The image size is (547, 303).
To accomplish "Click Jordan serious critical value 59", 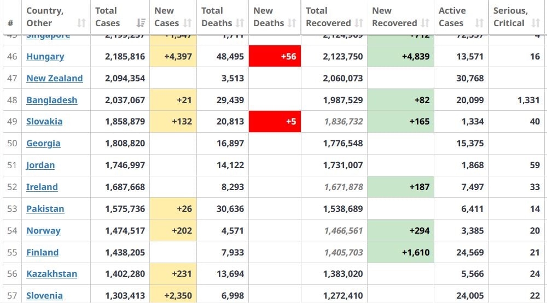I will tap(535, 165).
